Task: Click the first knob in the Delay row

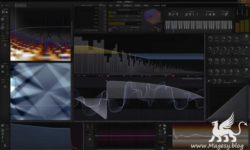Action: coord(210,71)
